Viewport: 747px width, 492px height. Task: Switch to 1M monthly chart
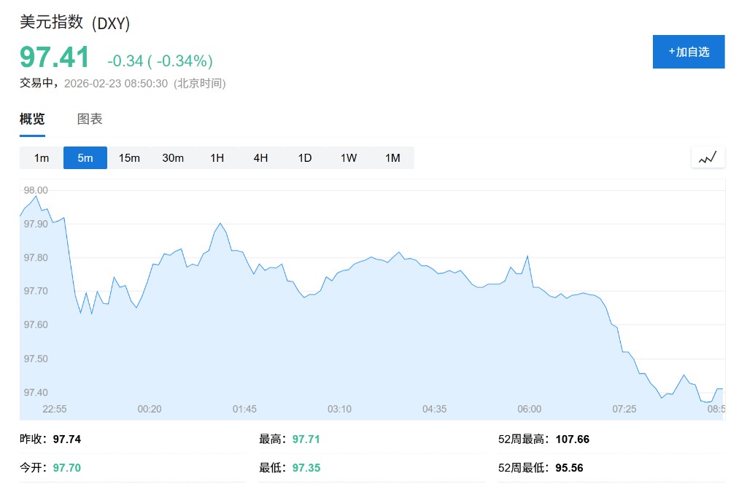[x=392, y=158]
